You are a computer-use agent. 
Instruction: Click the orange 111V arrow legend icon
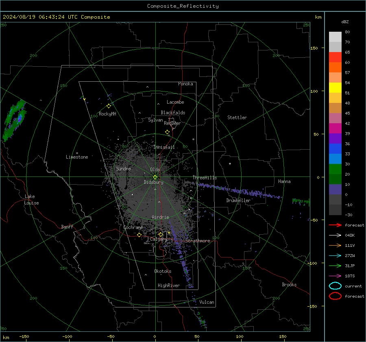coord(335,245)
